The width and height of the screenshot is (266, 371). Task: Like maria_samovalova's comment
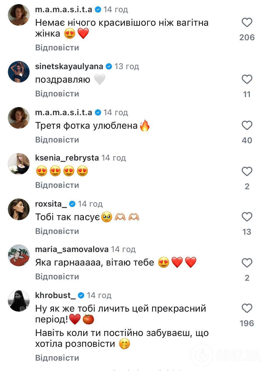click(247, 263)
